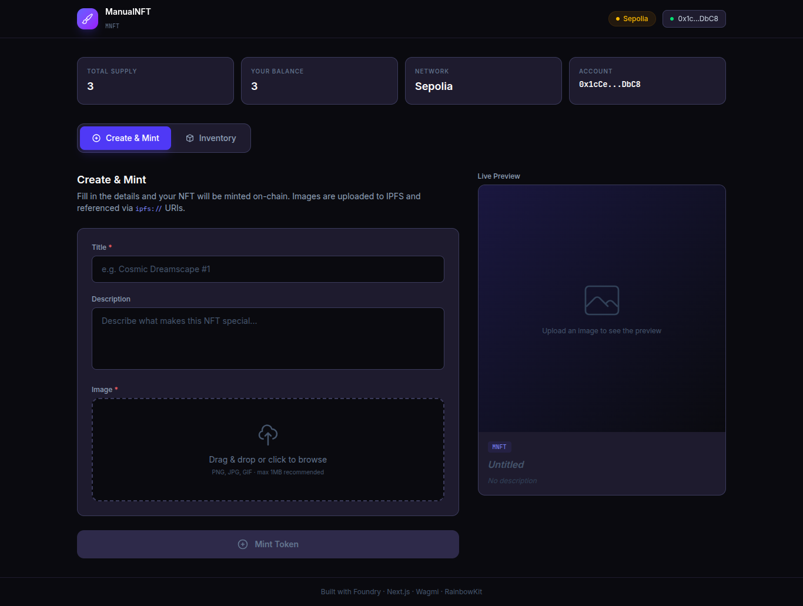Click the Untitled preview title
The width and height of the screenshot is (803, 606).
pos(506,464)
